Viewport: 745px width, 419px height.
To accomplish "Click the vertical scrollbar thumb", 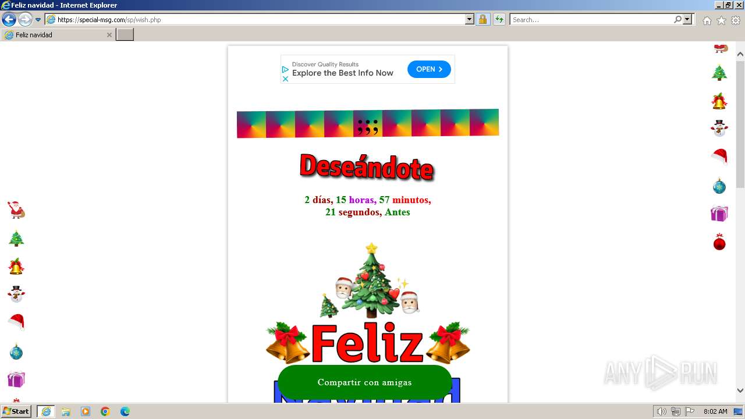I will tap(740, 124).
